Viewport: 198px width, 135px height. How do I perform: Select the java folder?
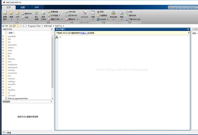coord(10,53)
